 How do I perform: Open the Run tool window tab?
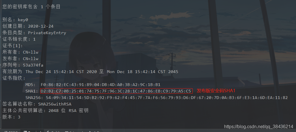[x=95, y=131]
